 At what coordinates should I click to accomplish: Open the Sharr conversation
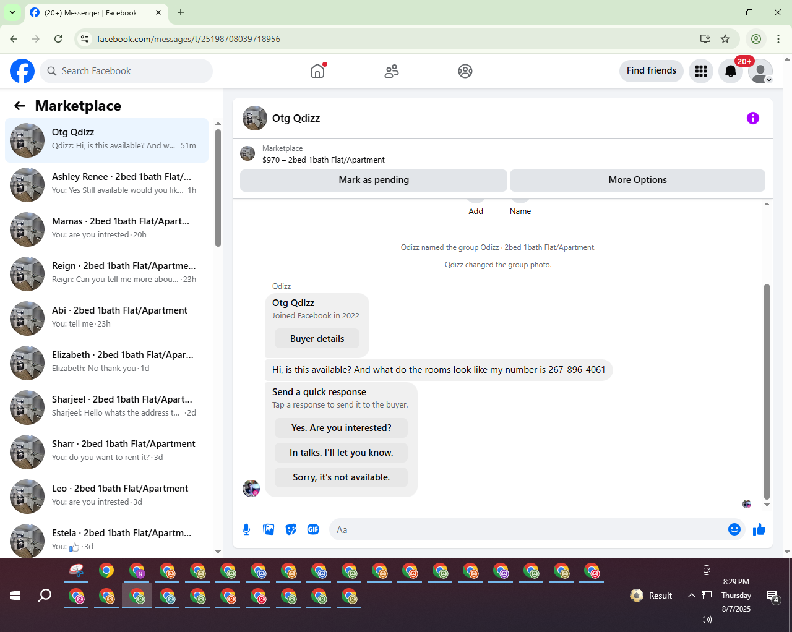(x=106, y=452)
